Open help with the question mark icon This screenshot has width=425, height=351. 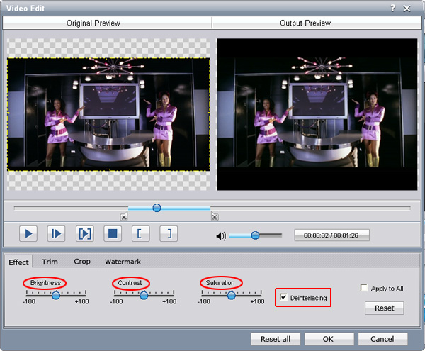392,8
